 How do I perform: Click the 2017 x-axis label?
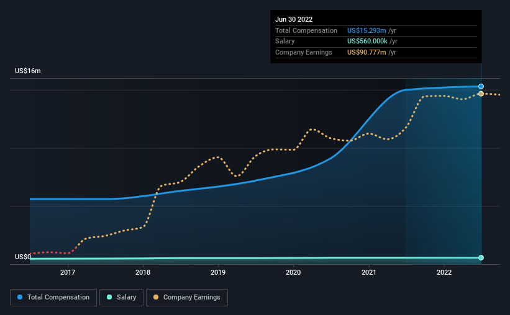[68, 272]
